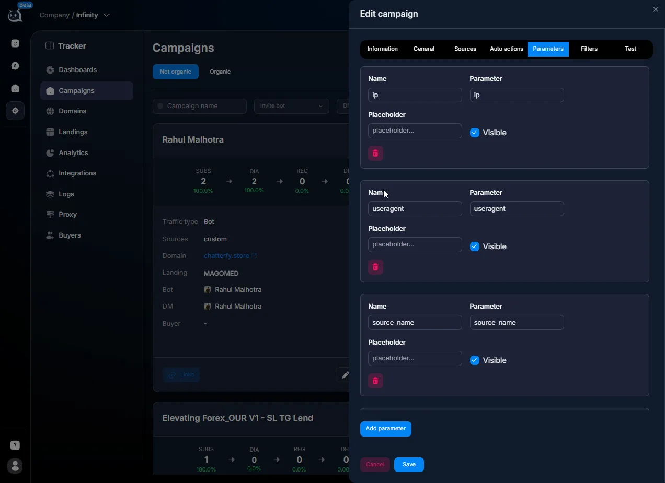The image size is (665, 483).
Task: Uncheck Visible for the useragent parameter
Action: [475, 246]
